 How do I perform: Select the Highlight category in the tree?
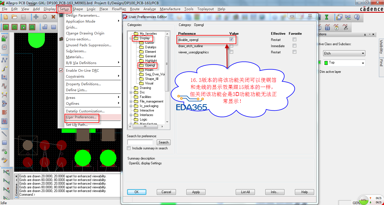click(151, 61)
